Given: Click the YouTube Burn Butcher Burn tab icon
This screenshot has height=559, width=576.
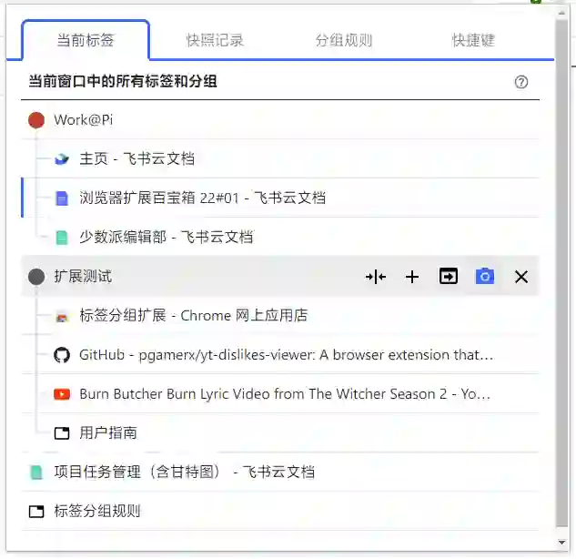Looking at the screenshot, I should click(x=62, y=394).
